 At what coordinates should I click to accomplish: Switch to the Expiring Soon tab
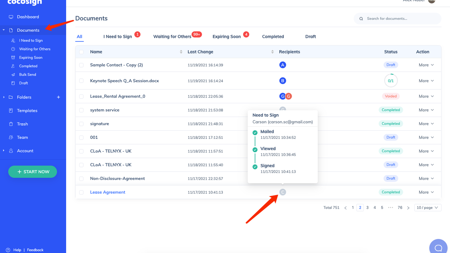point(227,37)
